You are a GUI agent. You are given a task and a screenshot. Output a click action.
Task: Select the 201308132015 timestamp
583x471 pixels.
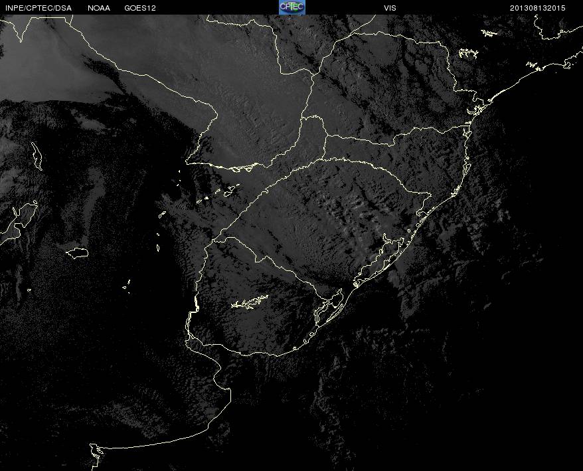(x=538, y=8)
